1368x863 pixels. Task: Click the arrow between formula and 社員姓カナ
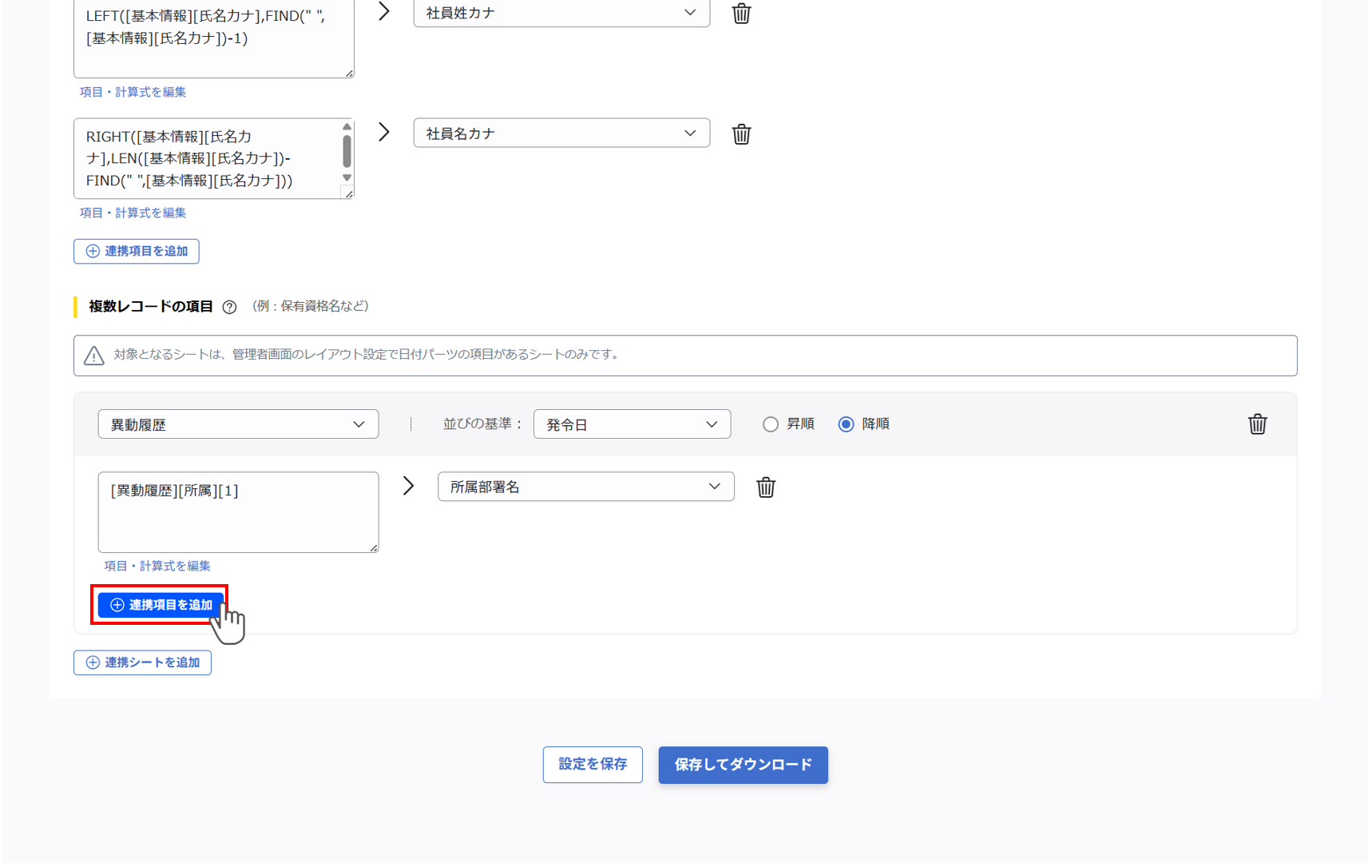point(384,11)
